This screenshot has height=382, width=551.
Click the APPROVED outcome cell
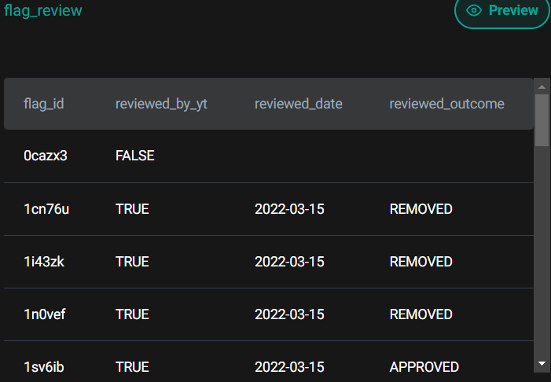(x=424, y=367)
